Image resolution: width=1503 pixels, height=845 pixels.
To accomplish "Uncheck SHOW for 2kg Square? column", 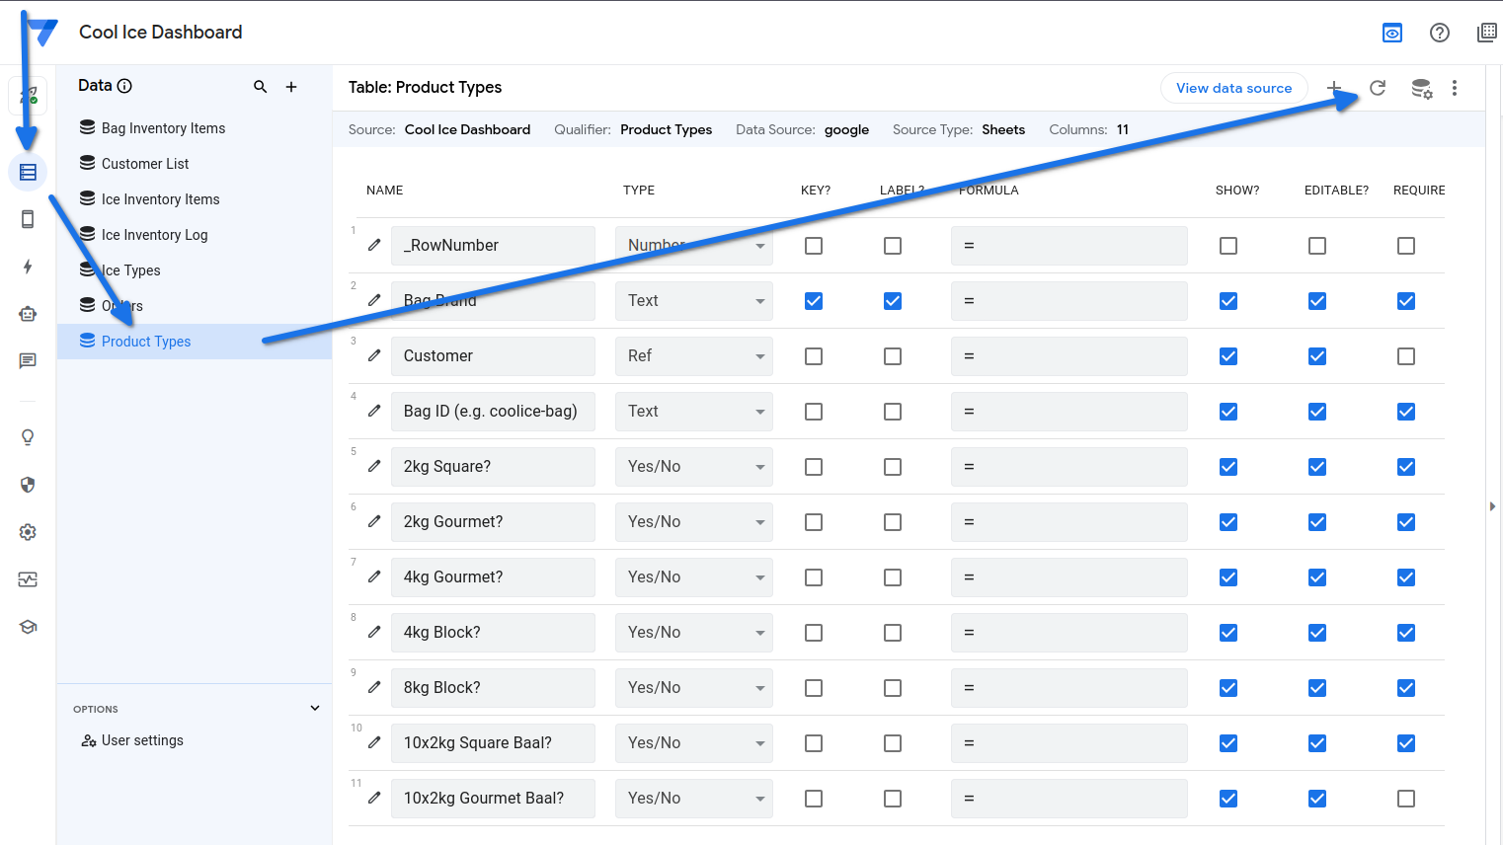I will click(1228, 467).
